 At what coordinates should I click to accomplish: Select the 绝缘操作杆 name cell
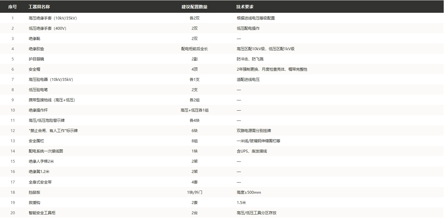coord(39,110)
